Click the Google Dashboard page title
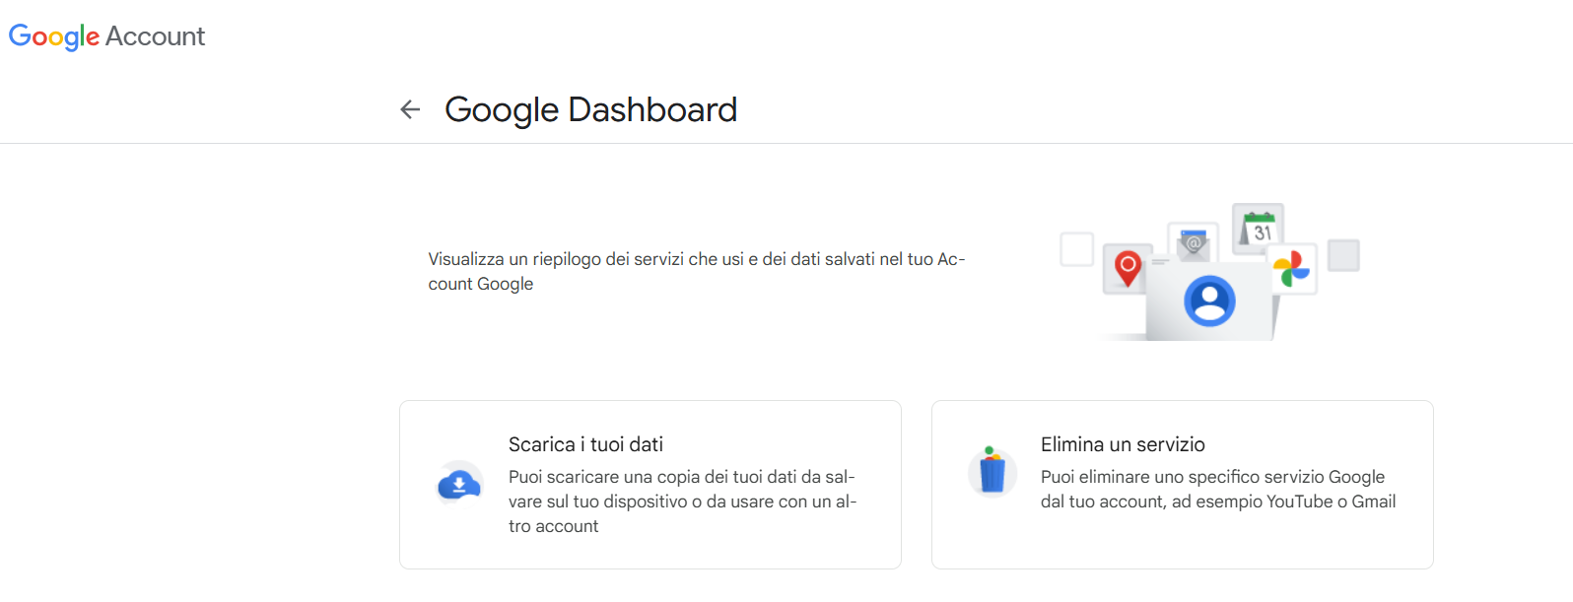Screen dimensions: 1573x602 coord(590,109)
